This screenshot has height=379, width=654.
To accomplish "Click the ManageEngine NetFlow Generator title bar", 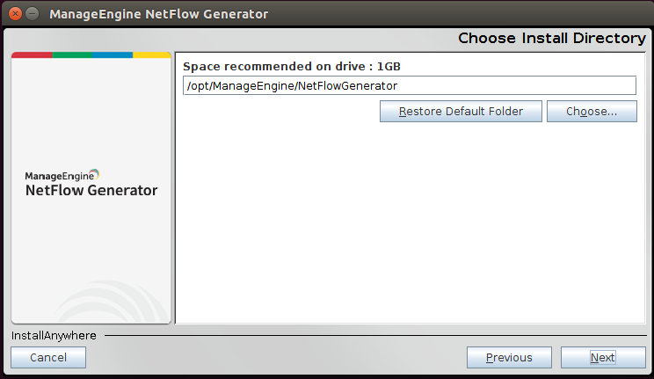I will click(x=158, y=14).
